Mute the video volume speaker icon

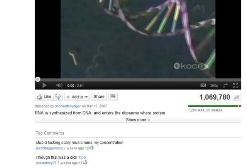59,86
